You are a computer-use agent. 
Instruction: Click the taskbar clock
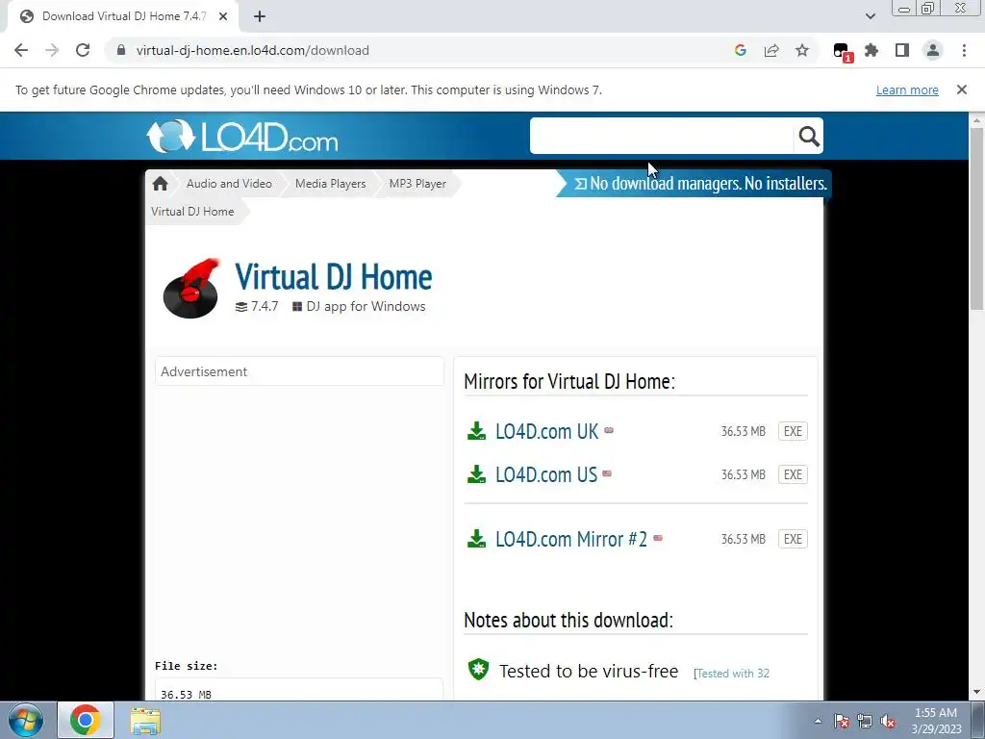click(936, 721)
